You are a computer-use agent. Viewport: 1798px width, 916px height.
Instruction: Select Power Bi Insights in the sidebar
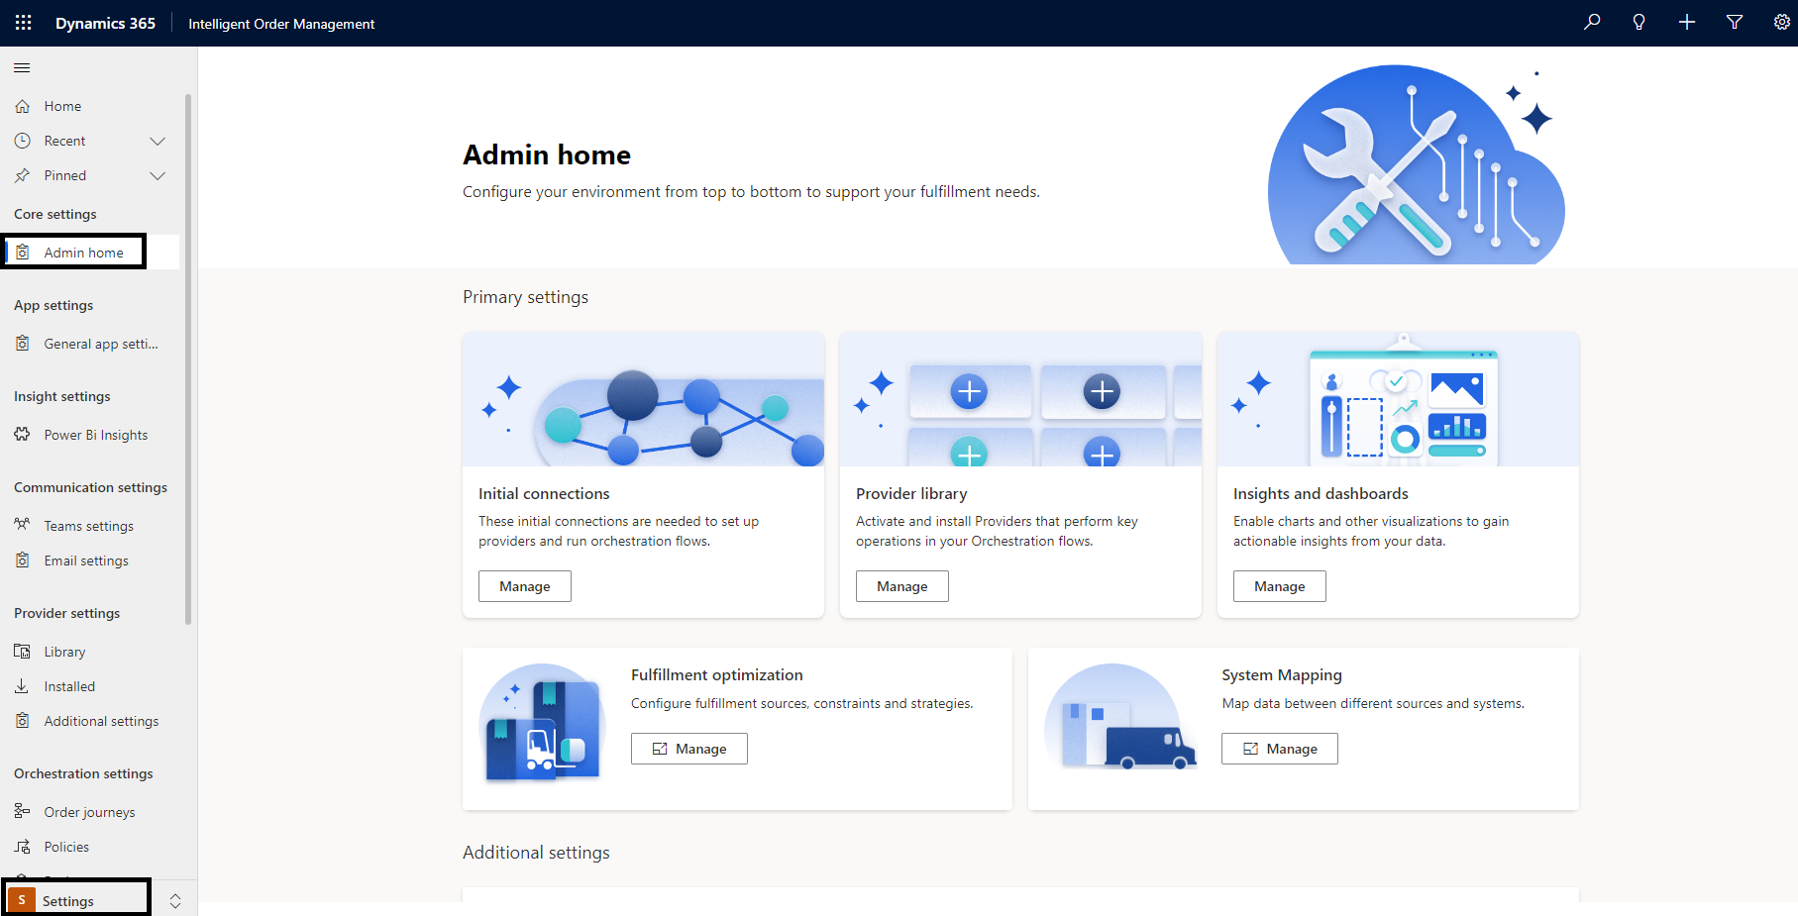[94, 434]
